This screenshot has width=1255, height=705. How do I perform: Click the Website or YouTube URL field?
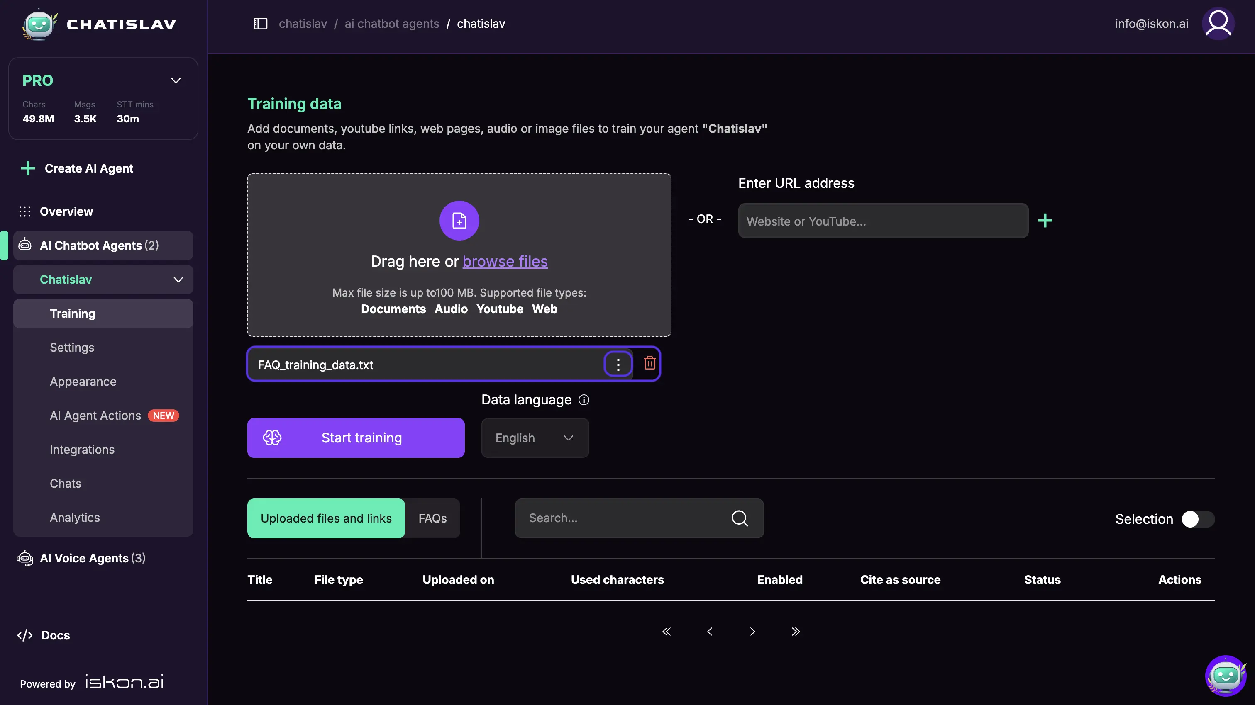coord(883,221)
